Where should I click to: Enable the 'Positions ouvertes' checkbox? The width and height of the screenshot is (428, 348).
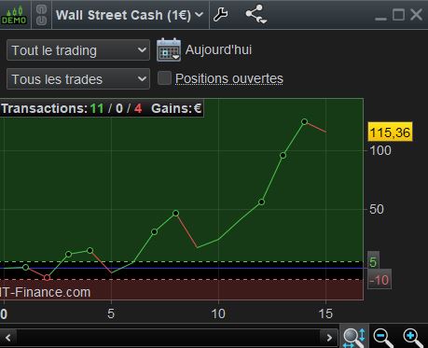click(x=164, y=78)
